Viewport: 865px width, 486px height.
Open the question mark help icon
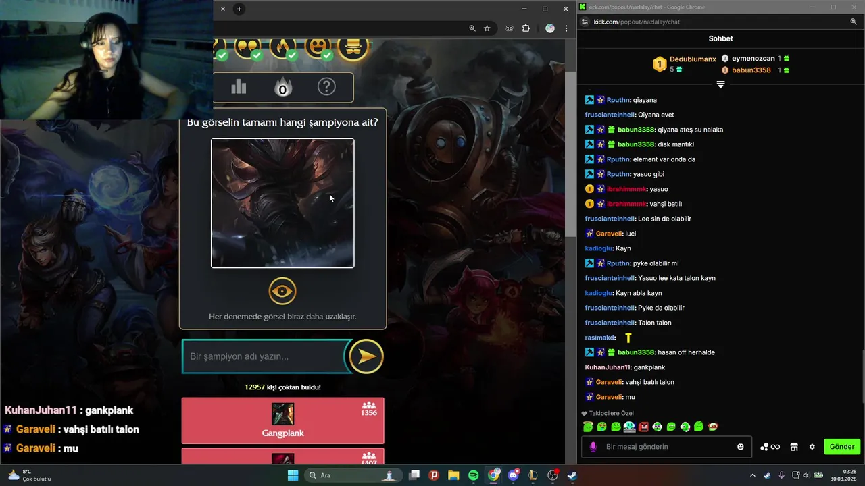pos(326,87)
